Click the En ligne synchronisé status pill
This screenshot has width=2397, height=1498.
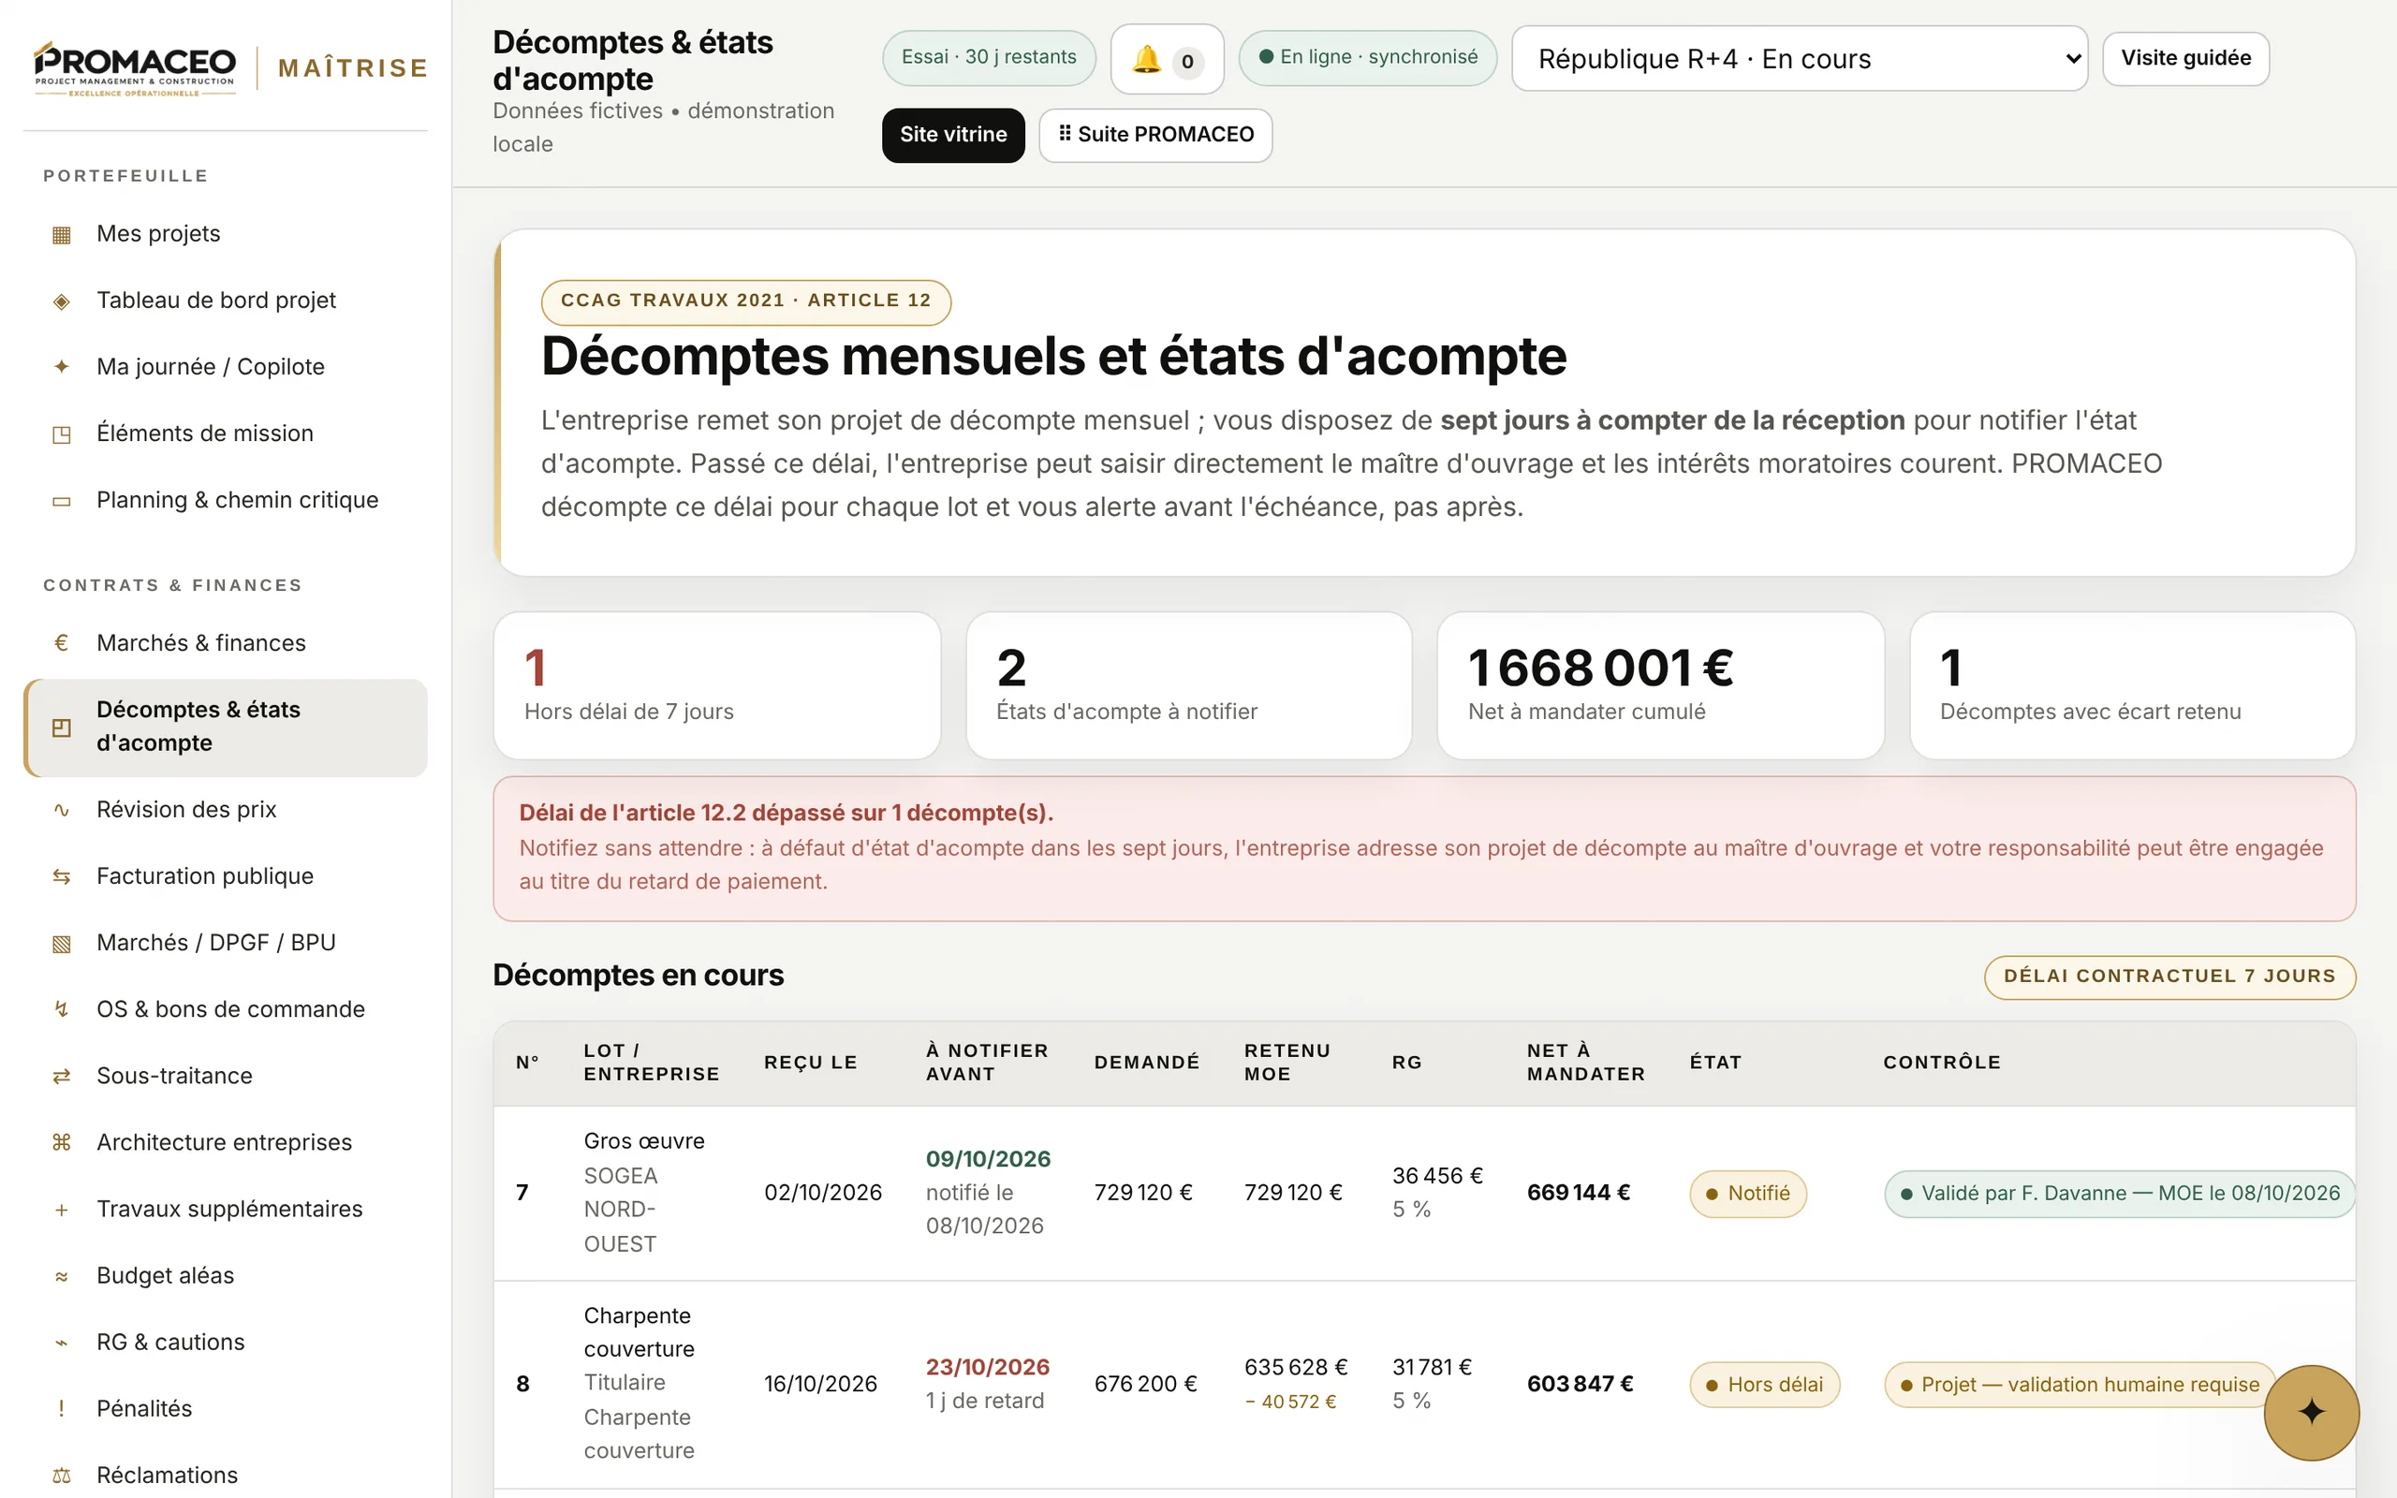(x=1368, y=57)
